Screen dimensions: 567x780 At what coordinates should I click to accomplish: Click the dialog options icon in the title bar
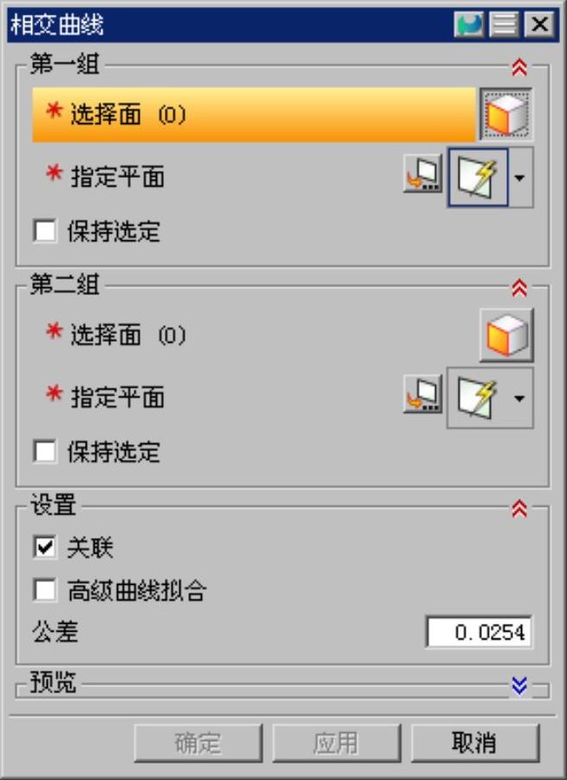click(x=504, y=24)
